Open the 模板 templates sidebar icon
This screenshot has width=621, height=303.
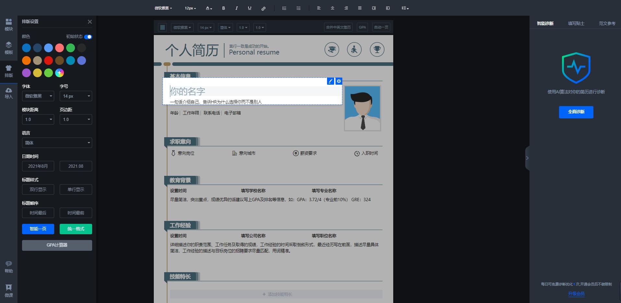click(9, 48)
